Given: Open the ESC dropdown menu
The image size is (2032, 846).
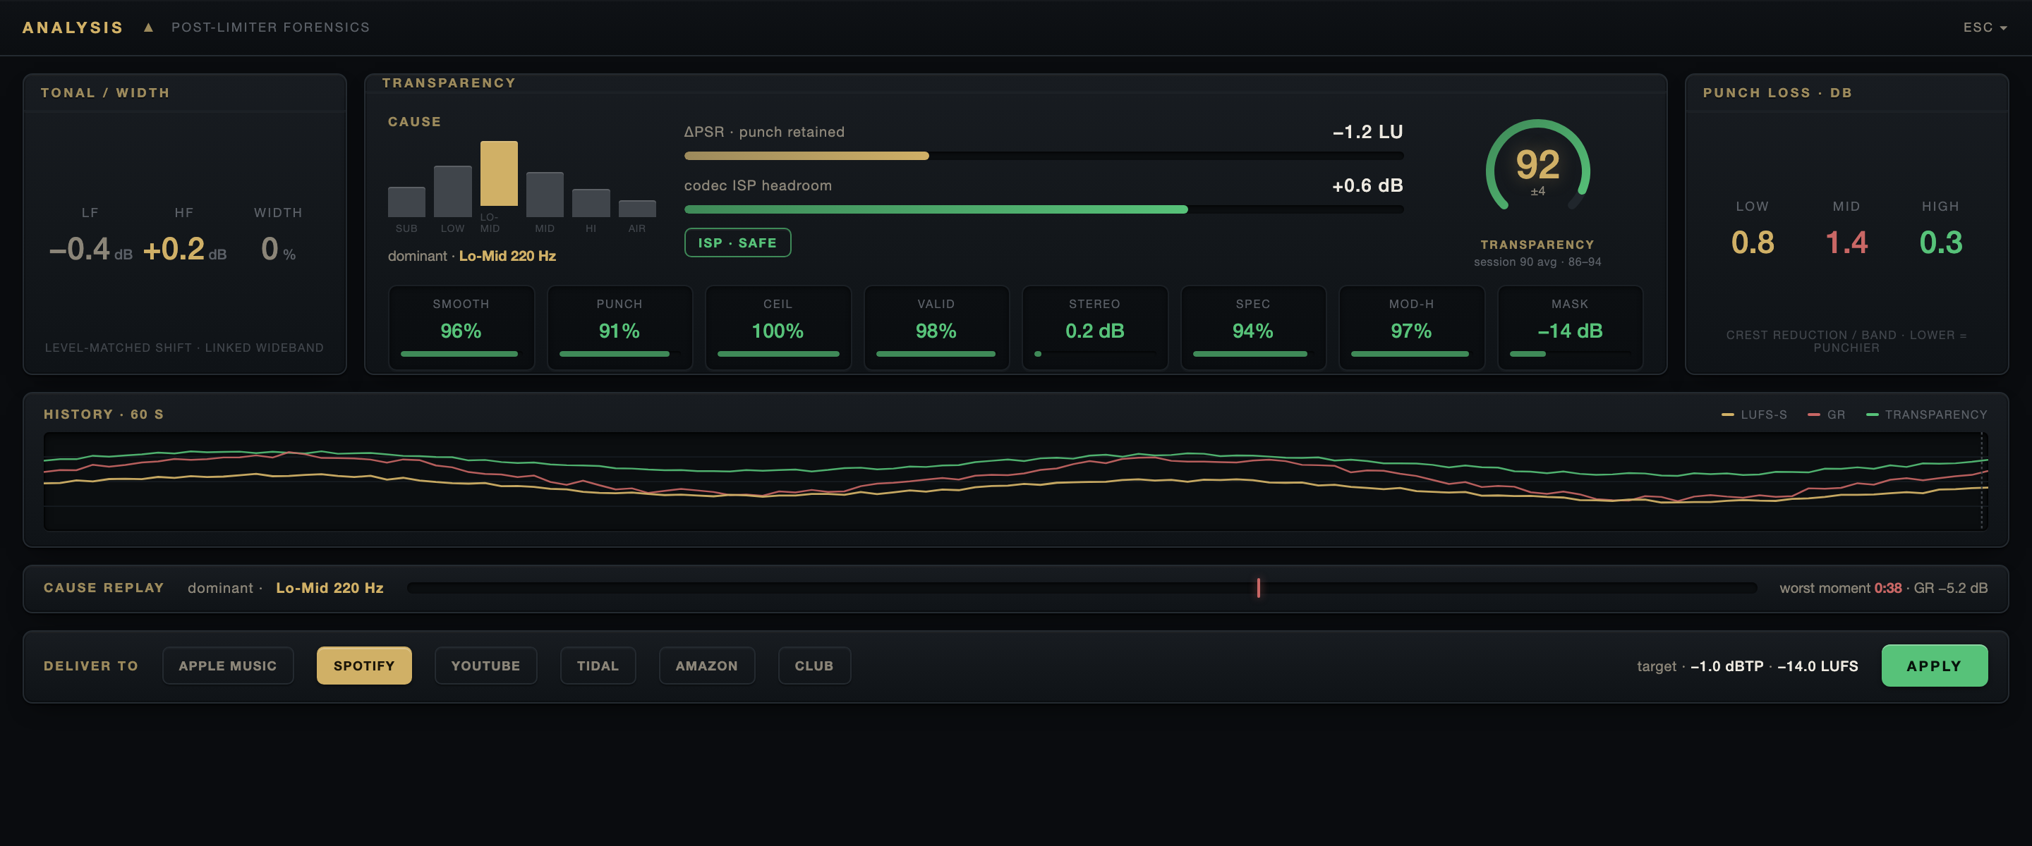Looking at the screenshot, I should coord(1985,27).
